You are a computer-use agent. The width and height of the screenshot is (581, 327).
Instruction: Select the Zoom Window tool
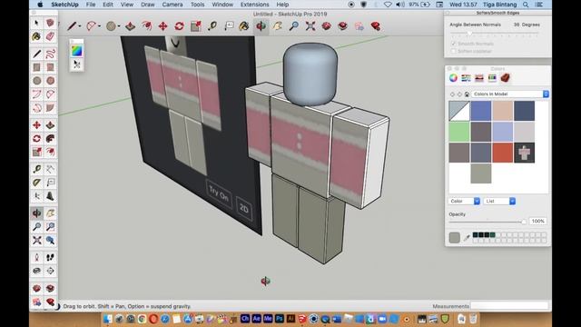point(51,226)
